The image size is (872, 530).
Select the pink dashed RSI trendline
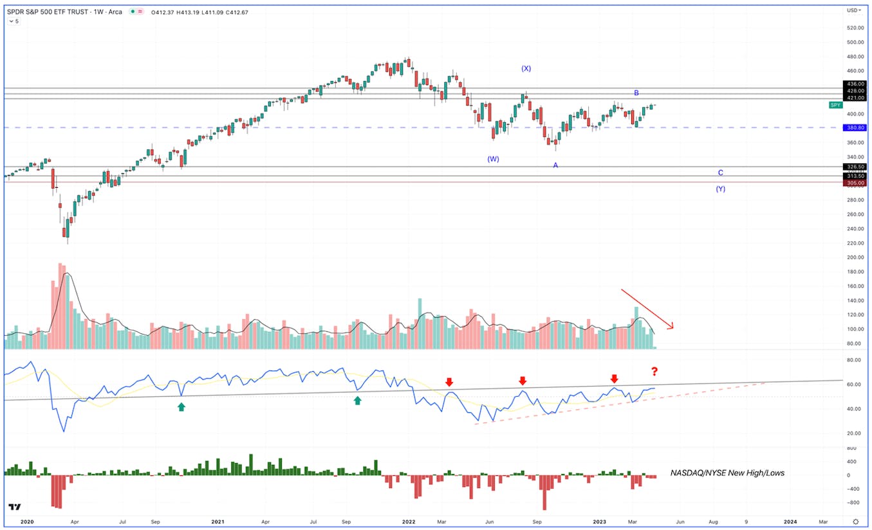point(621,403)
